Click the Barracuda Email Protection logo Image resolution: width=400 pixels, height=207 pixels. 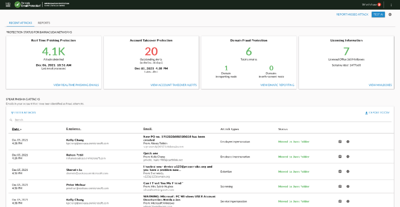27,5
